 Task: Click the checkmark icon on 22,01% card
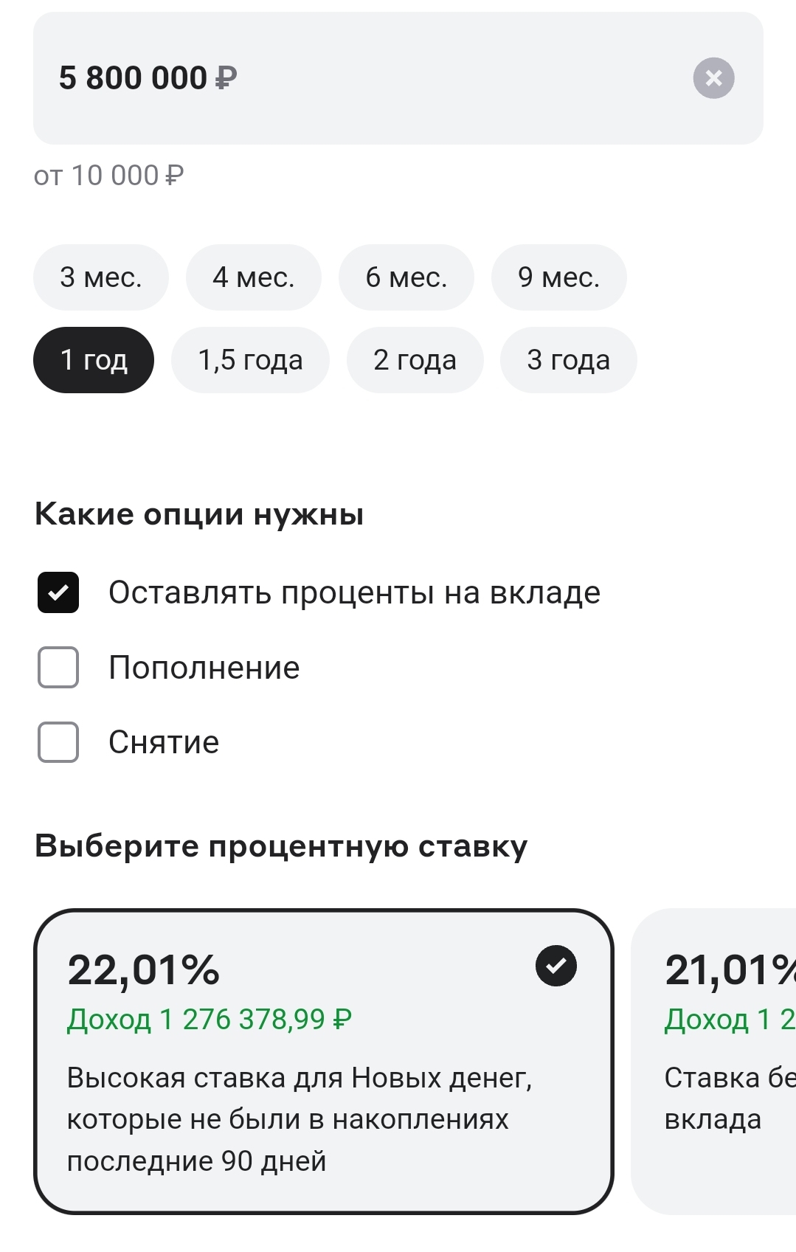click(556, 966)
